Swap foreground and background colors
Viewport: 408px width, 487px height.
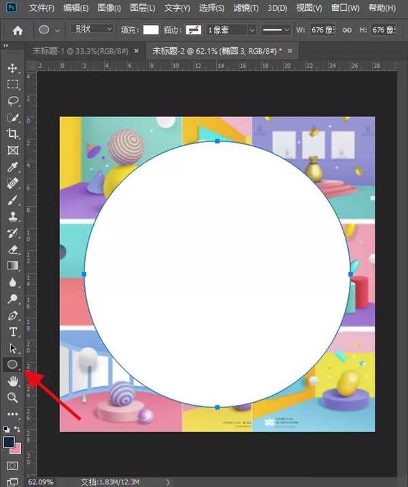[18, 429]
